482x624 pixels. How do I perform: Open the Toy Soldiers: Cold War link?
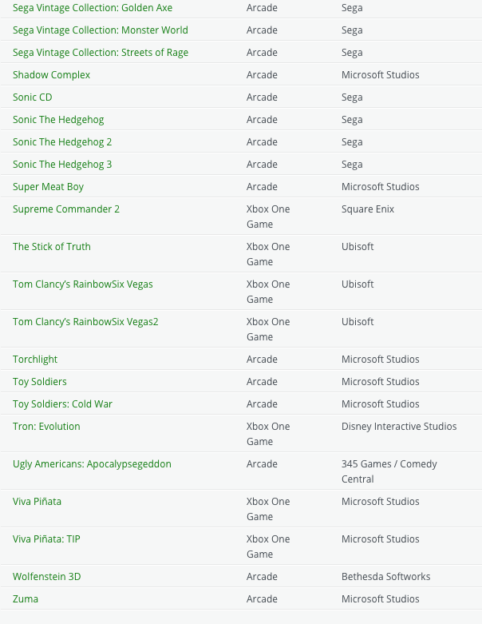click(62, 404)
